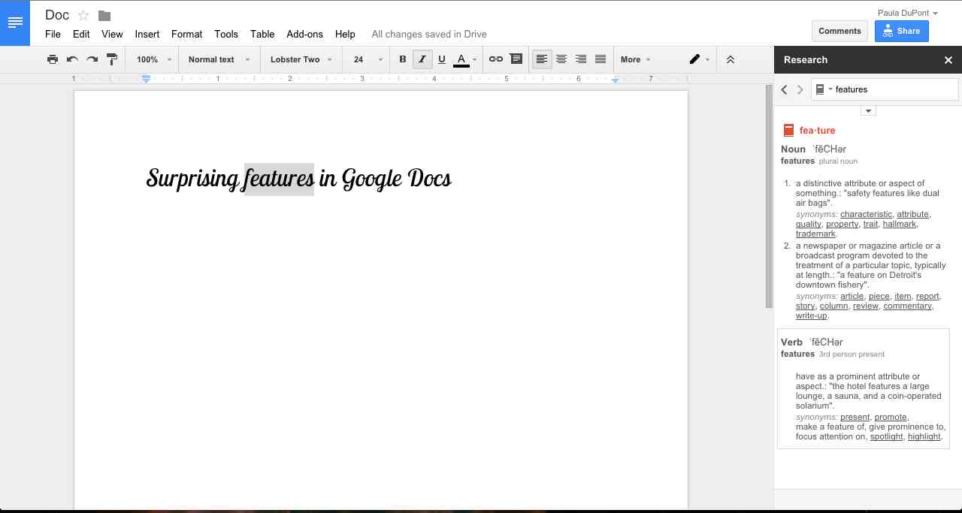The height and width of the screenshot is (513, 962).
Task: Open the text color picker
Action: (461, 59)
